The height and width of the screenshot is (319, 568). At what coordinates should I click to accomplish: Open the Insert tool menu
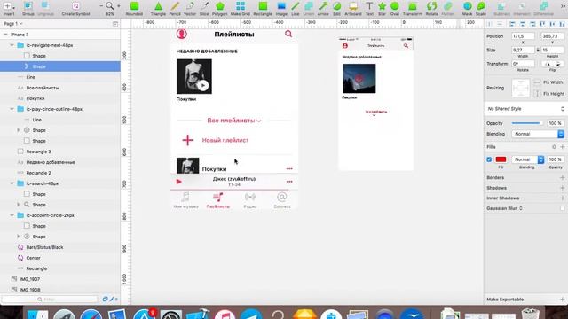click(x=9, y=8)
